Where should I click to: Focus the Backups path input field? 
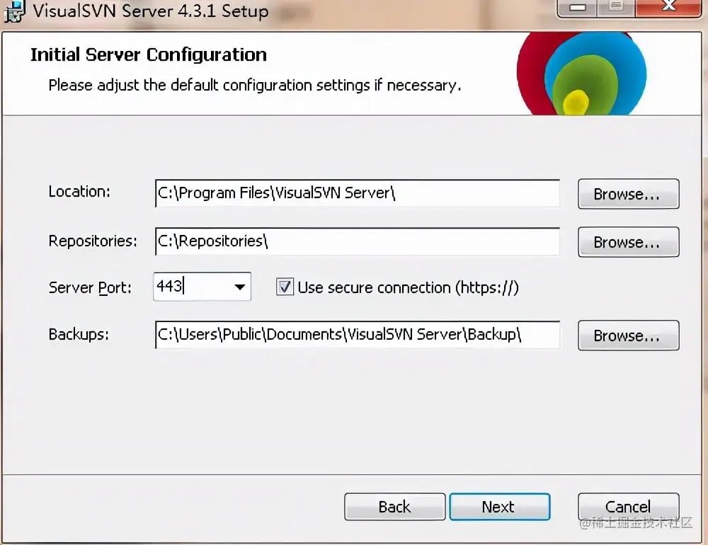click(x=357, y=335)
